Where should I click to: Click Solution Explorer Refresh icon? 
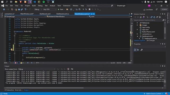tap(154, 17)
